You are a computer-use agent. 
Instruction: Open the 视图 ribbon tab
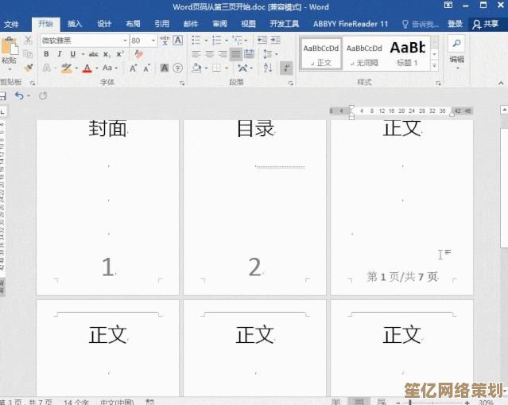point(248,24)
